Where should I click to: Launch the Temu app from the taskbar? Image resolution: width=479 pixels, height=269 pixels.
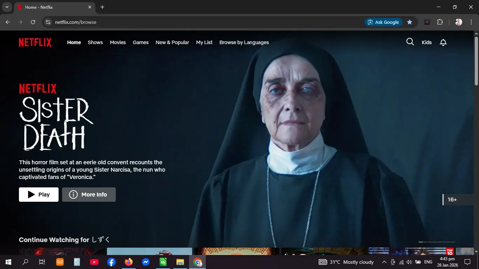(x=60, y=262)
